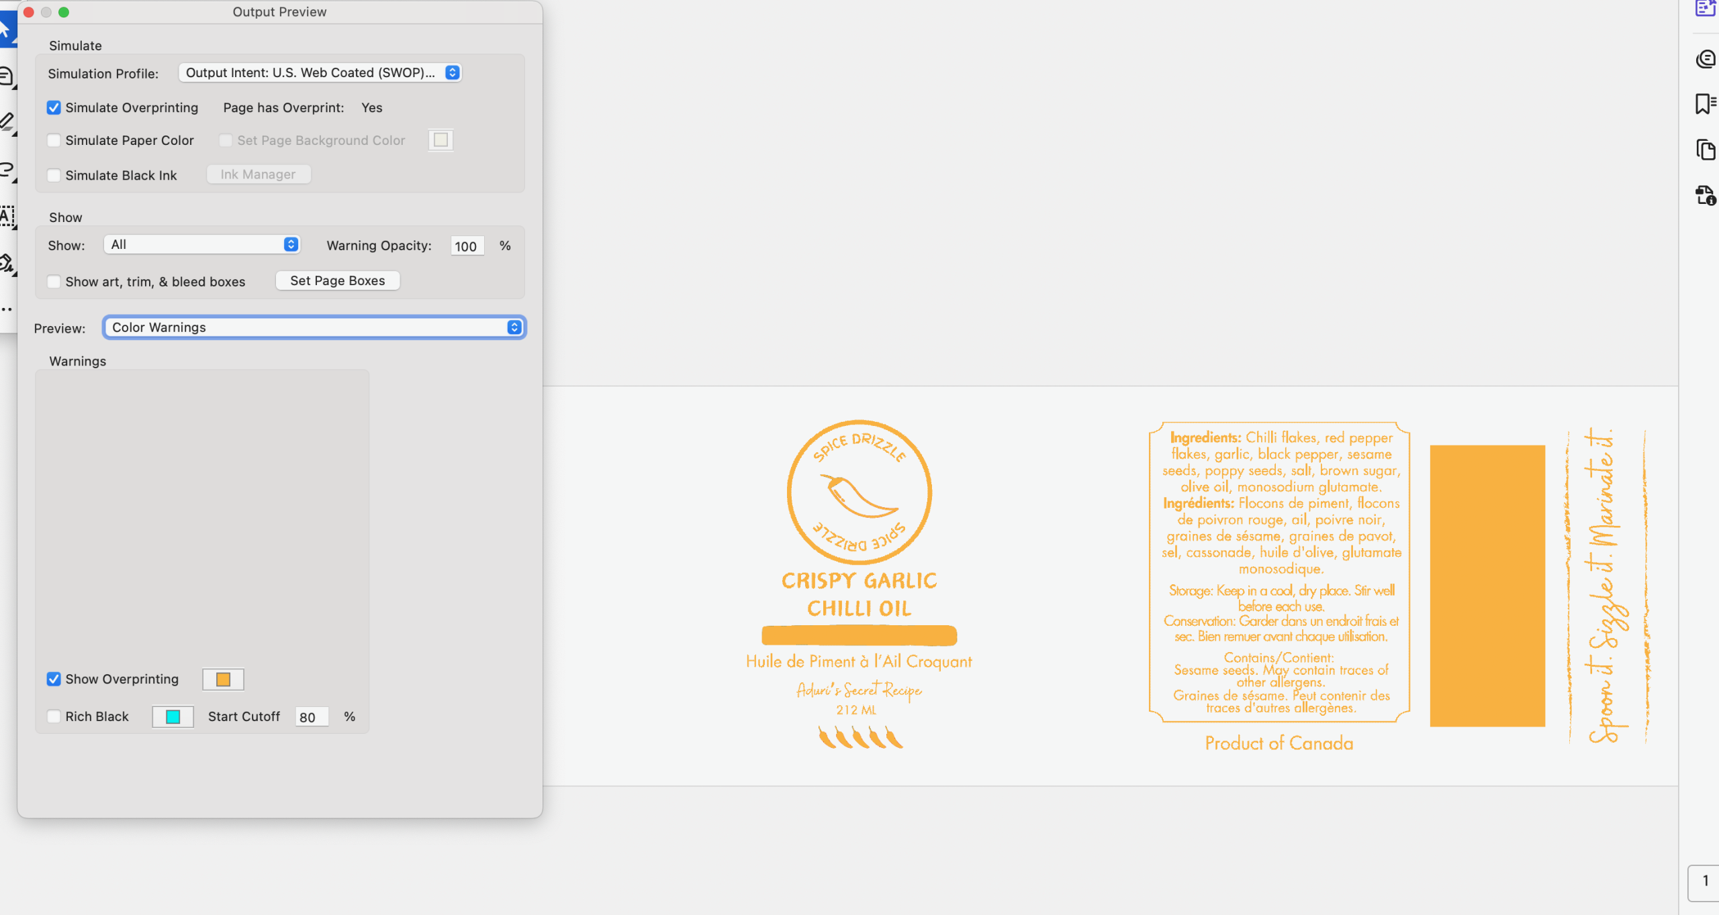1719x915 pixels.
Task: Choose the comment tool in left toolbar
Action: (x=6, y=76)
